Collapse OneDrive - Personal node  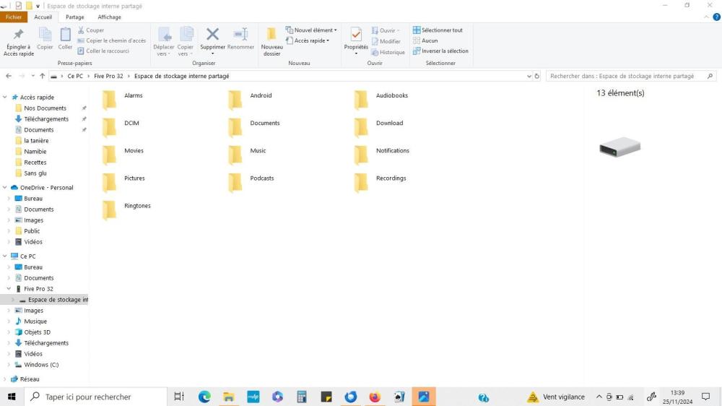pyautogui.click(x=5, y=188)
